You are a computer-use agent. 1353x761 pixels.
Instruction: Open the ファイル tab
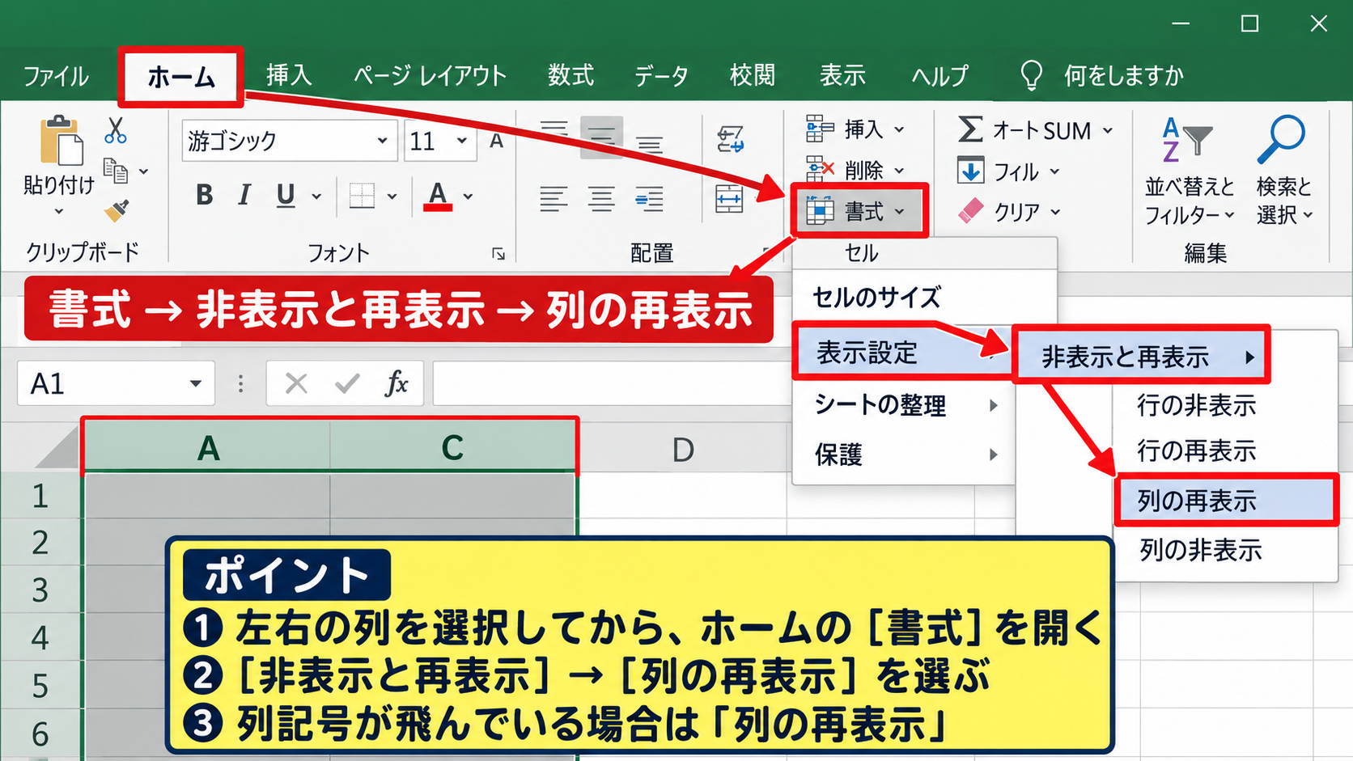pos(56,76)
